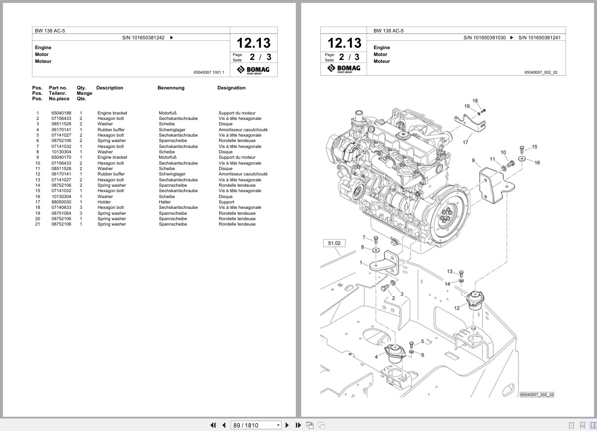This screenshot has height=431, width=597.
Task: Click the 'Halter' text in row 17
Action: pyautogui.click(x=165, y=202)
